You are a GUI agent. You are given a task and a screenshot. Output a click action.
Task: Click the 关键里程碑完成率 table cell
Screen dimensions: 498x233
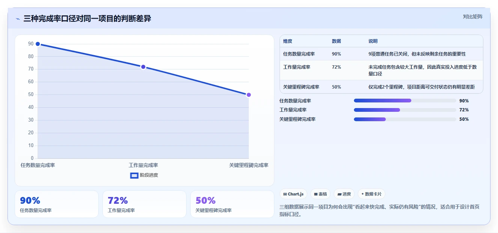pyautogui.click(x=301, y=87)
